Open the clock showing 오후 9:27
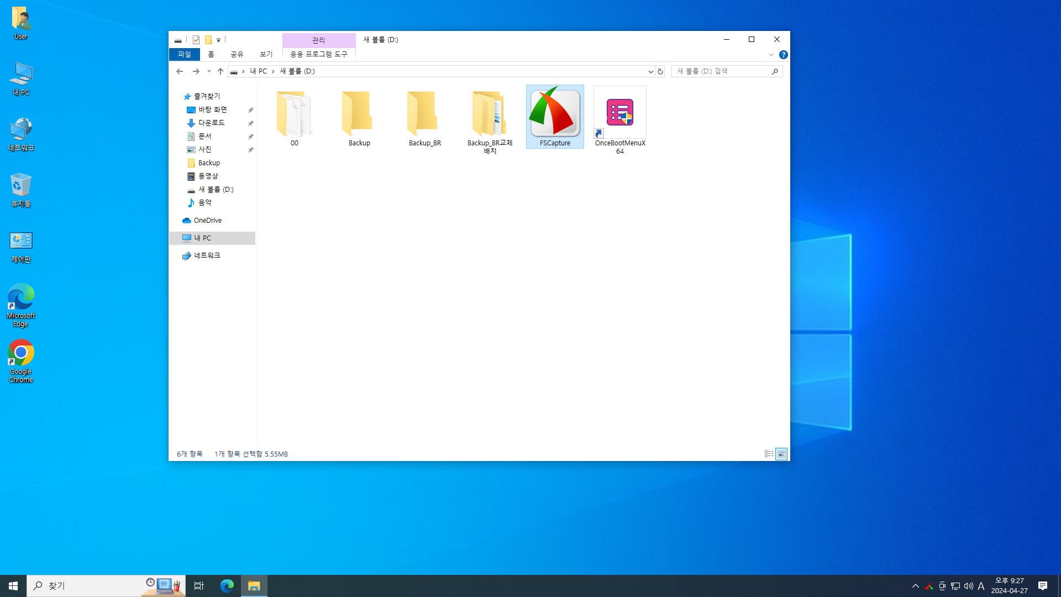1061x597 pixels. click(x=1010, y=586)
